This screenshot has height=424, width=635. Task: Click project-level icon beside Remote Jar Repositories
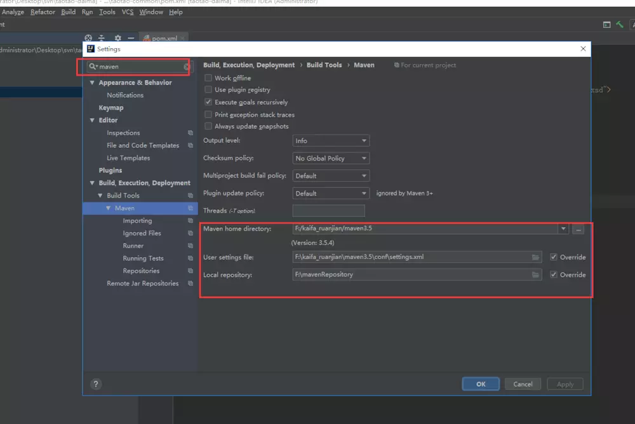click(190, 284)
